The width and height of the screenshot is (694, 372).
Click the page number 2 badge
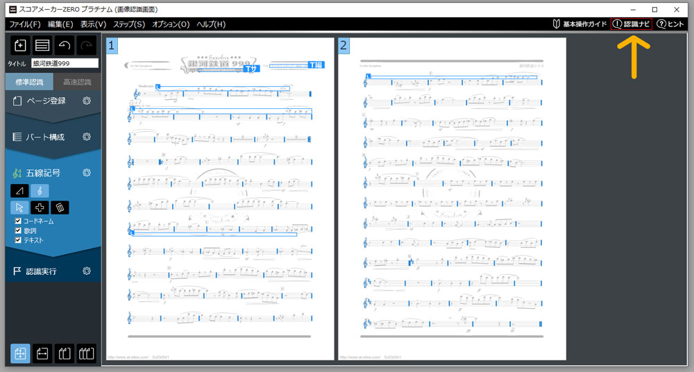[x=344, y=45]
